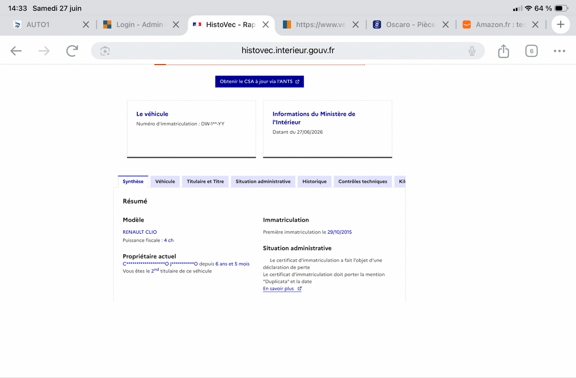
Task: Close the Amazon.fr tab
Action: coord(536,24)
